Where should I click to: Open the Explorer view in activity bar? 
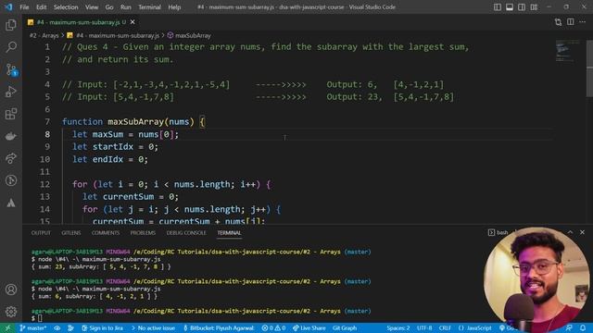tap(11, 25)
